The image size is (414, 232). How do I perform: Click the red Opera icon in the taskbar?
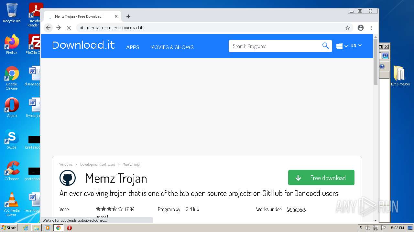pos(69,228)
